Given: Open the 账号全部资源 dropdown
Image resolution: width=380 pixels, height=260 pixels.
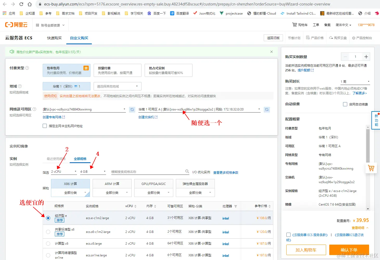Looking at the screenshot, I should coord(50,25).
